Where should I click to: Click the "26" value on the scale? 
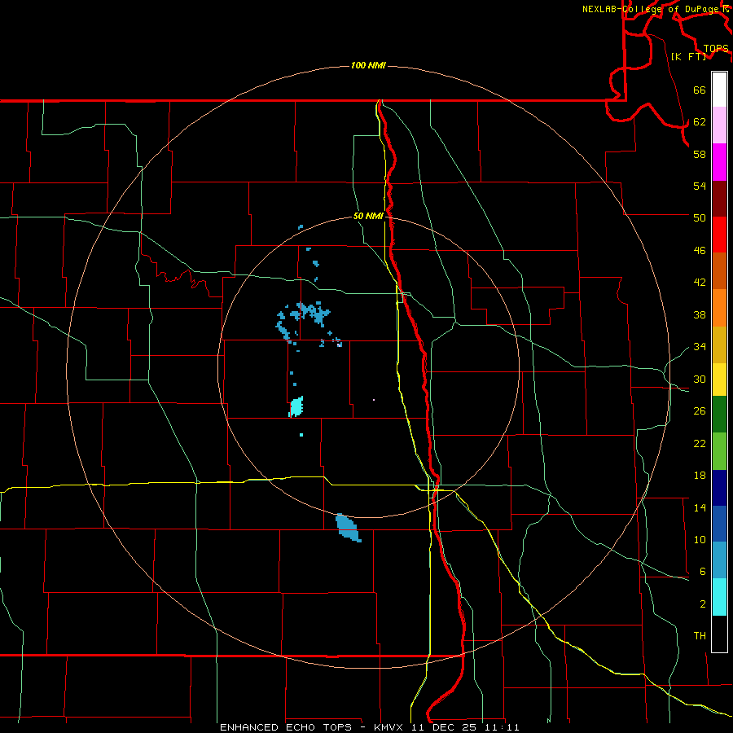tap(700, 411)
